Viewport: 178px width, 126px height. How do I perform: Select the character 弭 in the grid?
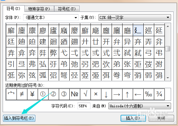tap(106, 75)
